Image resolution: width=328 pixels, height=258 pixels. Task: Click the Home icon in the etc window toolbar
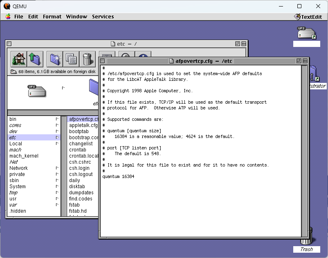[x=19, y=59]
